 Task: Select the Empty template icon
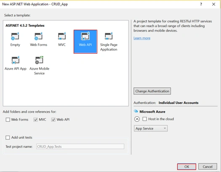(15, 36)
